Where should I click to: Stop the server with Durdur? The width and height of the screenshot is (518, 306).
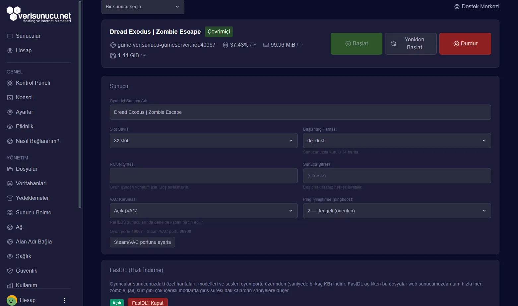pyautogui.click(x=465, y=44)
